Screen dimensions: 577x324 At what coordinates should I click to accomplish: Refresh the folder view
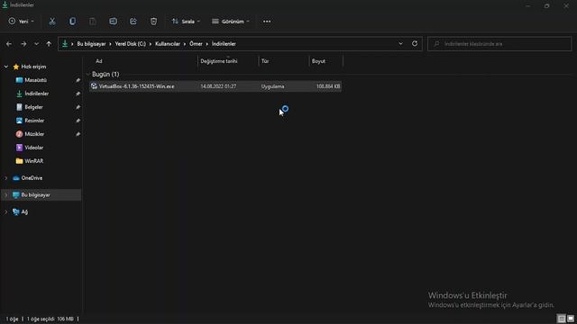(x=415, y=44)
